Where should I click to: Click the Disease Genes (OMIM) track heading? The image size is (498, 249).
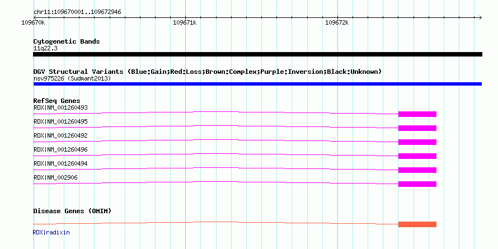[x=72, y=211]
